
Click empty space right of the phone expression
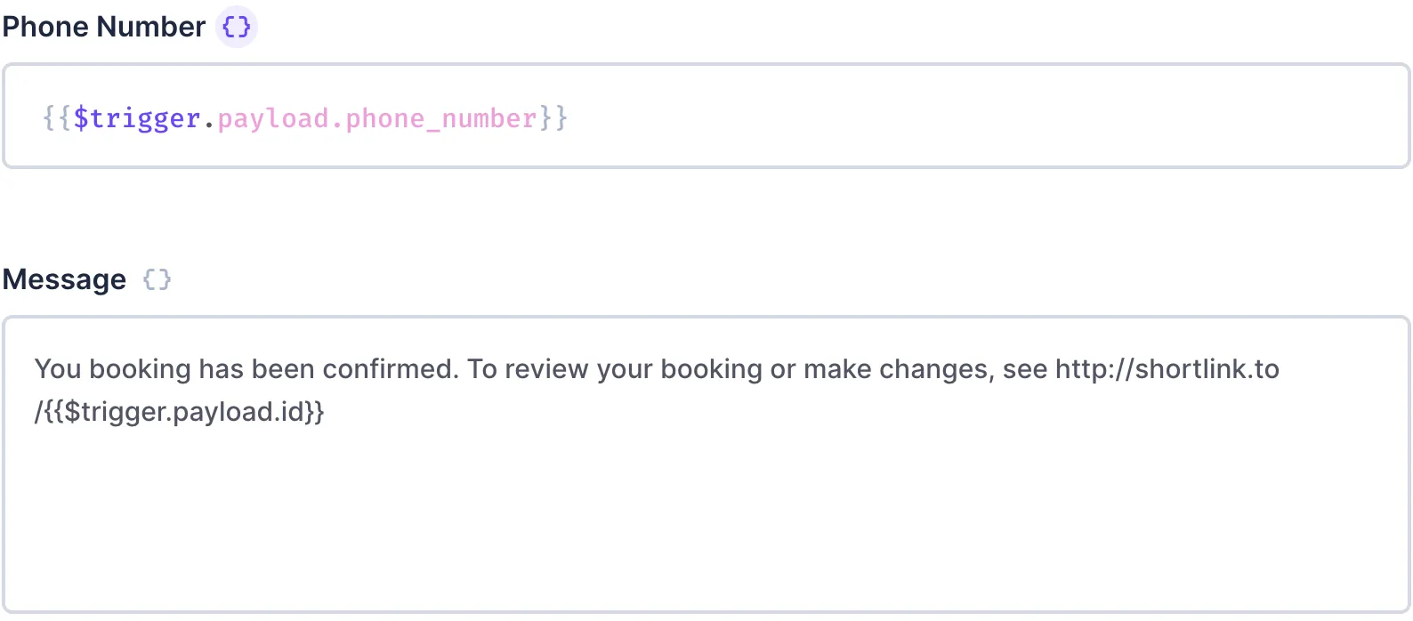(979, 117)
